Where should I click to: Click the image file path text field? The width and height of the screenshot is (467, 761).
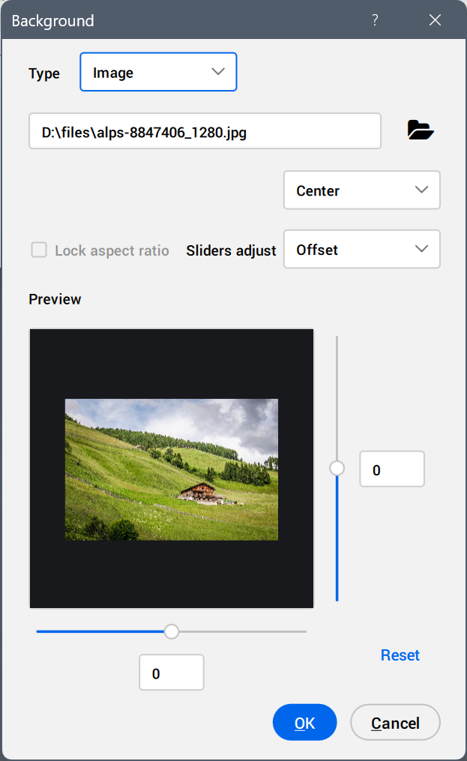point(205,132)
